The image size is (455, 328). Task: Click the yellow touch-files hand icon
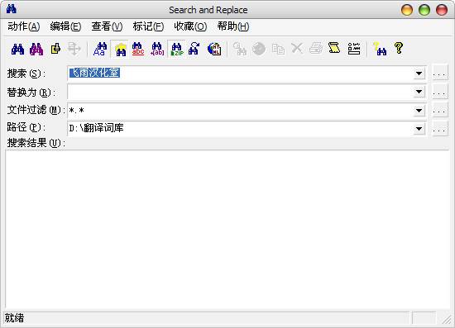pos(55,49)
